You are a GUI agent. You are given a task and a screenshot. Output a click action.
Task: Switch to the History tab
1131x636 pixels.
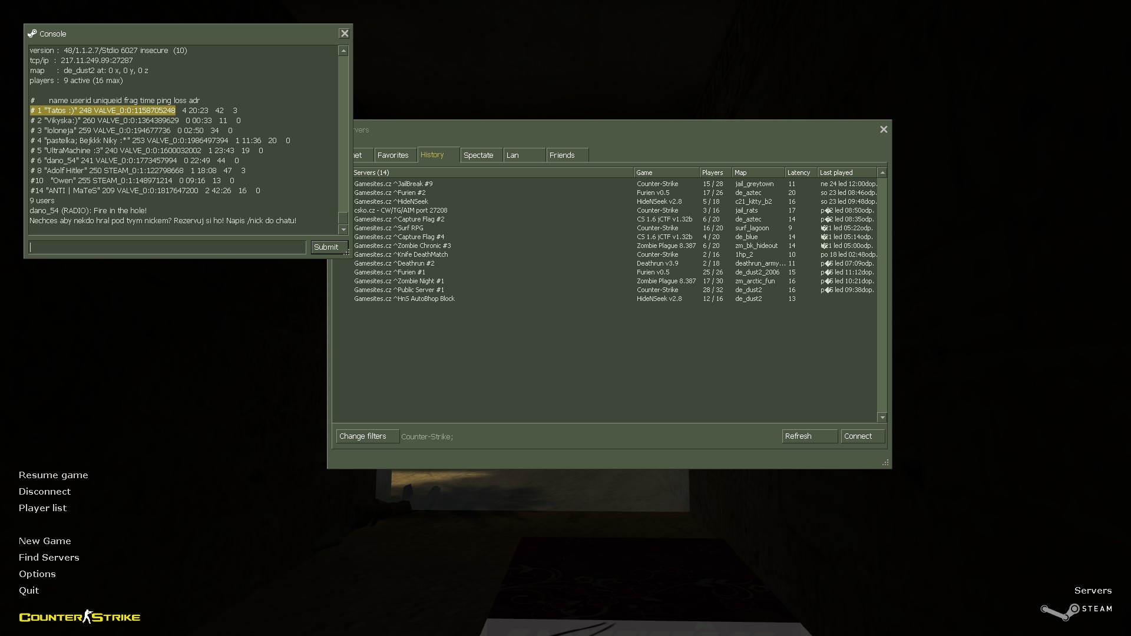[x=438, y=155]
